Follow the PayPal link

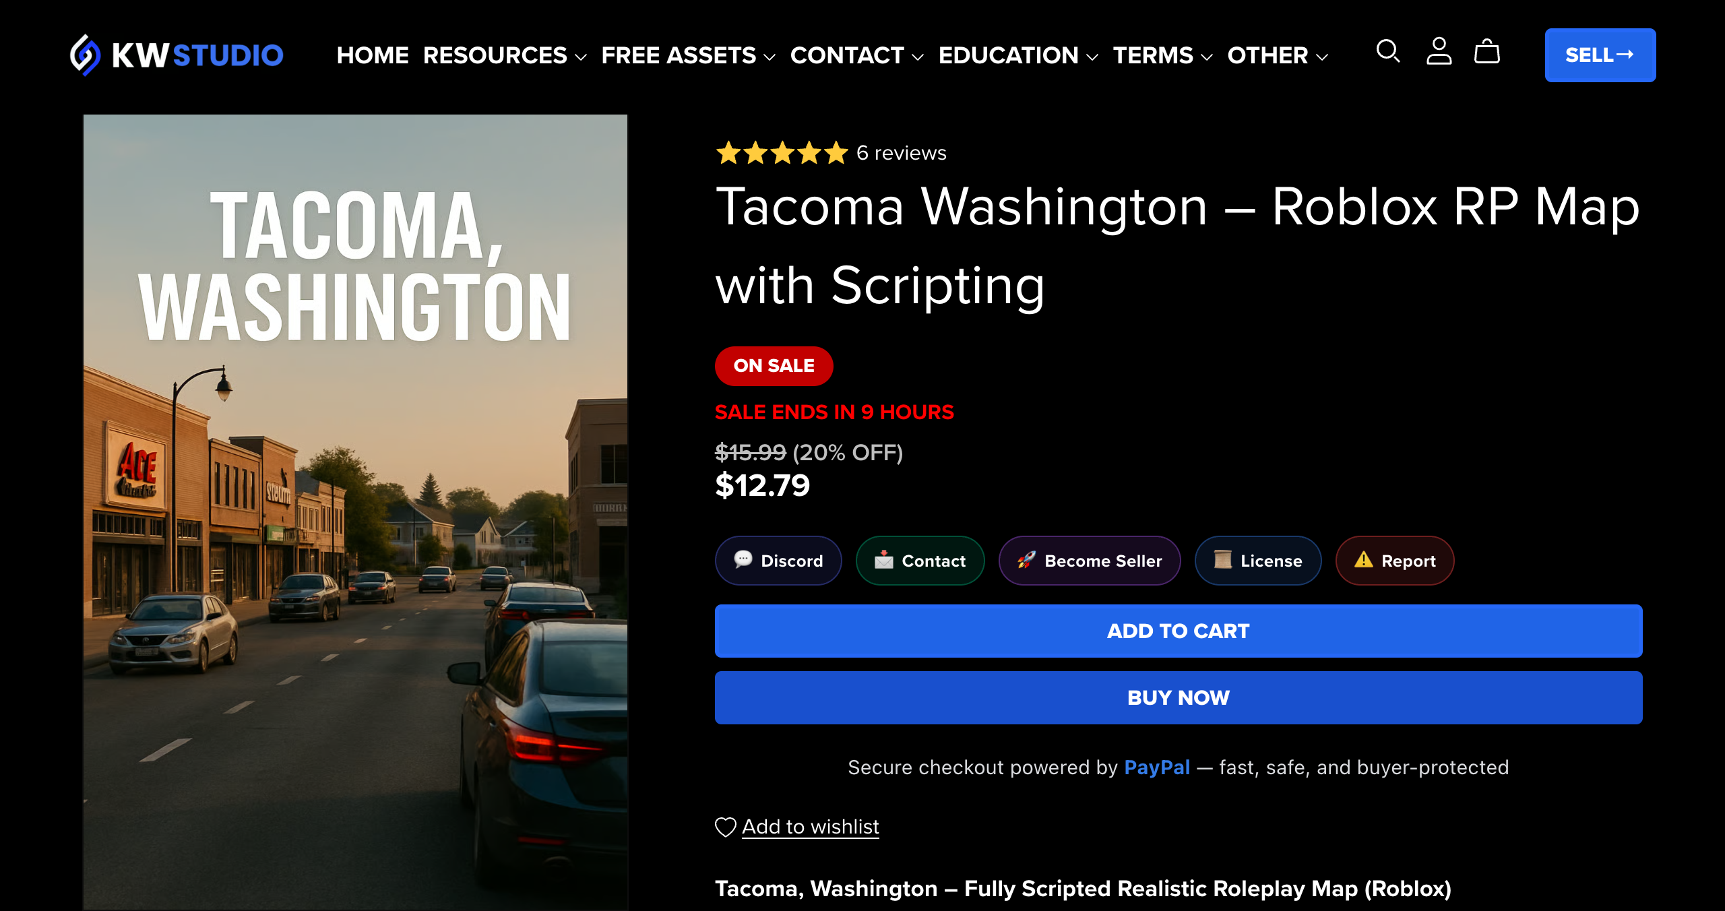pyautogui.click(x=1157, y=767)
